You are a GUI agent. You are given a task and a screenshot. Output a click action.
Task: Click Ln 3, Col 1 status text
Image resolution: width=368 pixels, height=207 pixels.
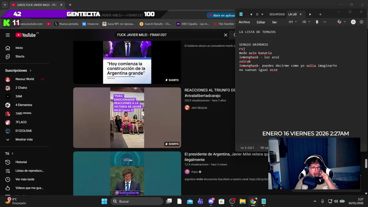tap(247, 148)
